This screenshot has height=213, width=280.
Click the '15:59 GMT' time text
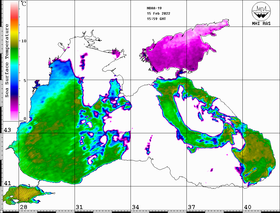click(x=156, y=19)
